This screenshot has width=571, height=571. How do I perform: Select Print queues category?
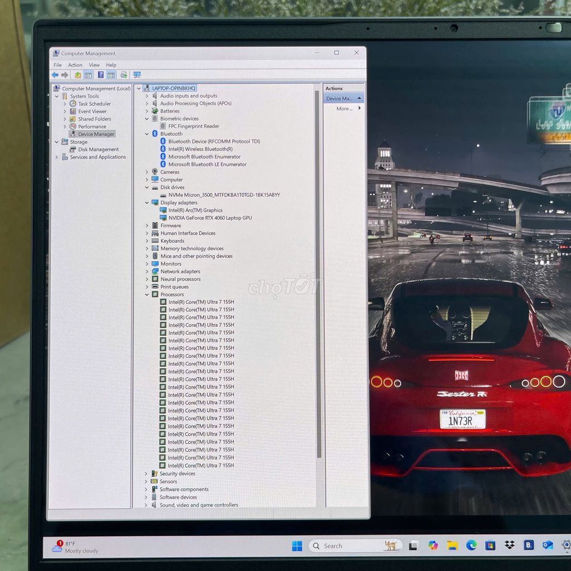pos(175,287)
